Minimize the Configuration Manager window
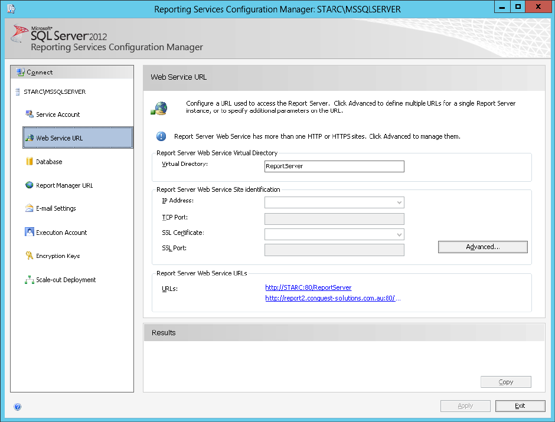 [x=502, y=6]
